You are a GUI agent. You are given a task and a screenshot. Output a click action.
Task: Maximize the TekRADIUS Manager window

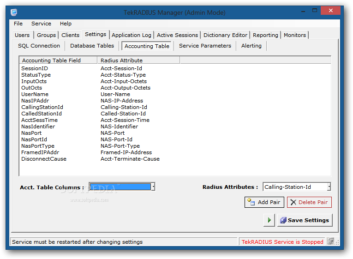click(x=315, y=10)
